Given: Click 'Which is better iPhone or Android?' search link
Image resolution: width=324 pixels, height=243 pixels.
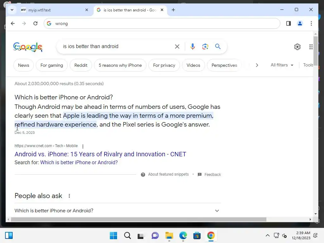Looking at the screenshot, I should [x=79, y=162].
